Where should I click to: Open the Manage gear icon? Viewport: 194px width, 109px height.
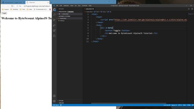pyautogui.click(x=54, y=101)
